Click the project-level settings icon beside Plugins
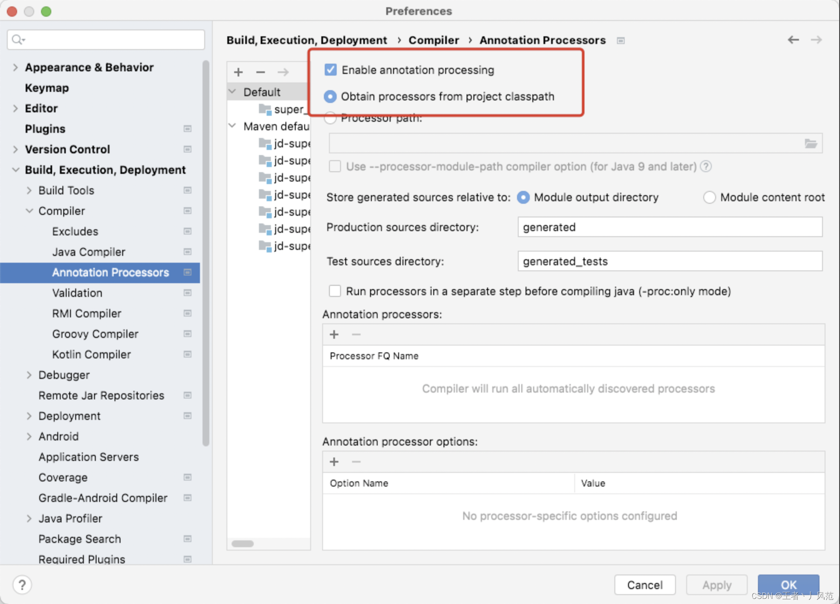 point(187,129)
